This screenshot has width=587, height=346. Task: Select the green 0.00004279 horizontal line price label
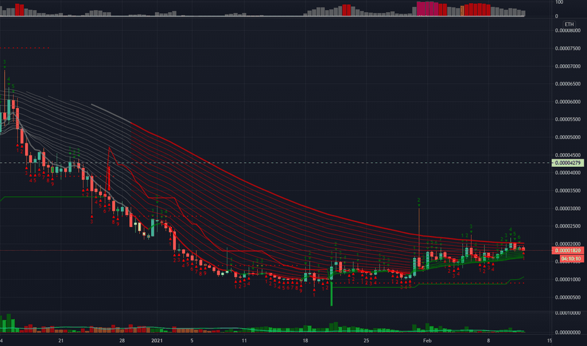(567, 163)
